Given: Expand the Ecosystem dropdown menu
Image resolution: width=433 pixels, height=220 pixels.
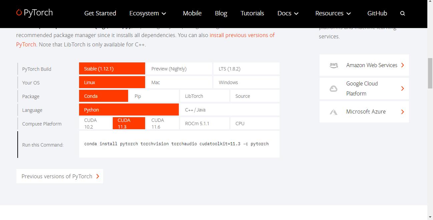Looking at the screenshot, I should [x=148, y=13].
